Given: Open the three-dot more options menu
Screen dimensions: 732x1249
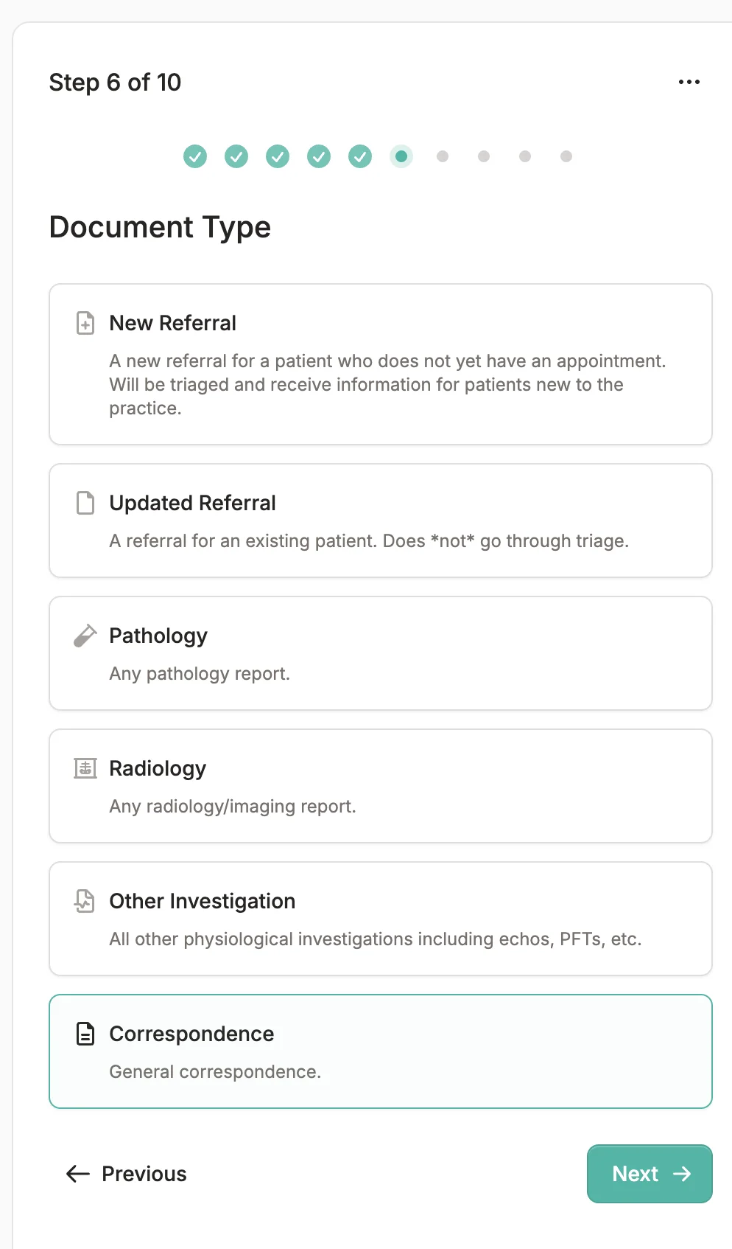Looking at the screenshot, I should click(689, 82).
